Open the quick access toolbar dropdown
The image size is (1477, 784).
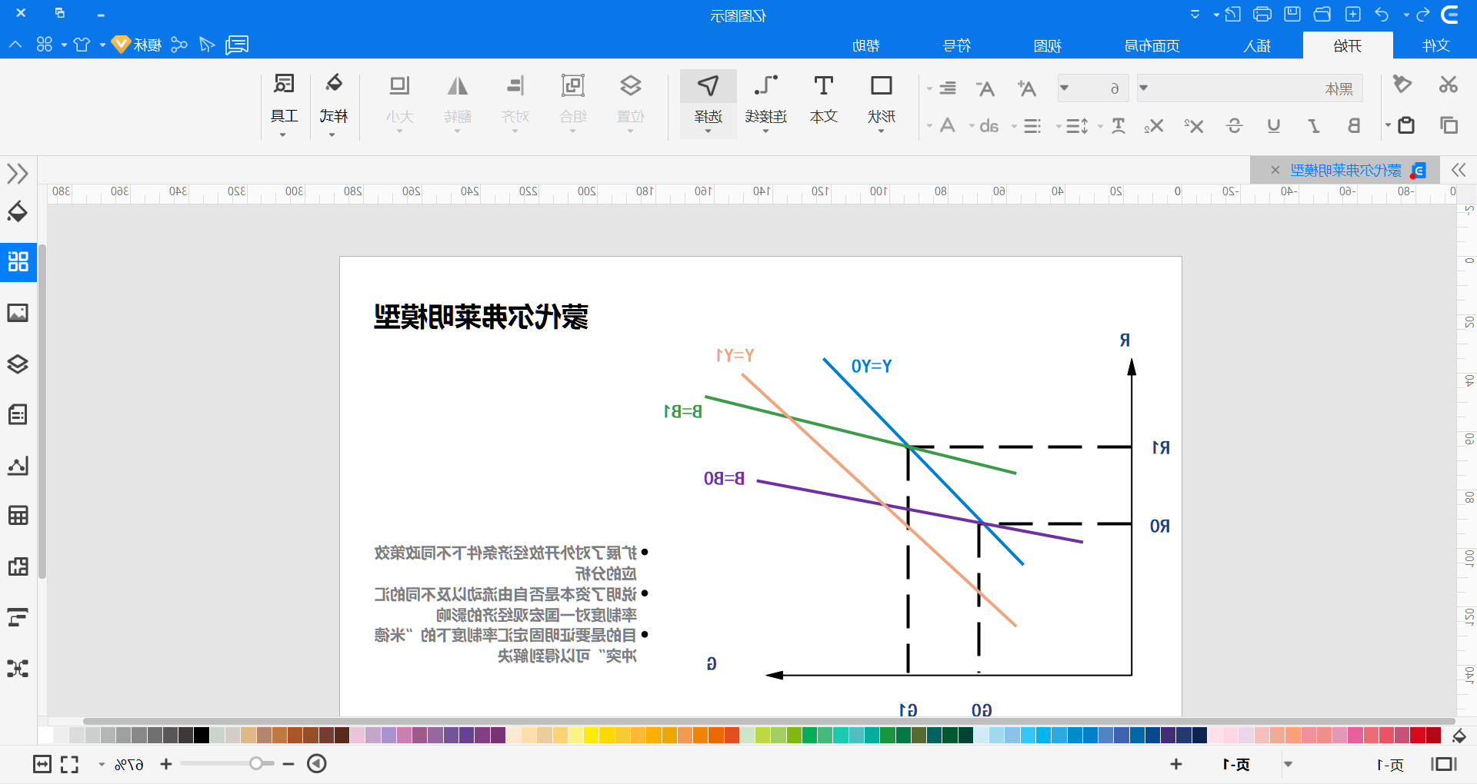(1195, 14)
